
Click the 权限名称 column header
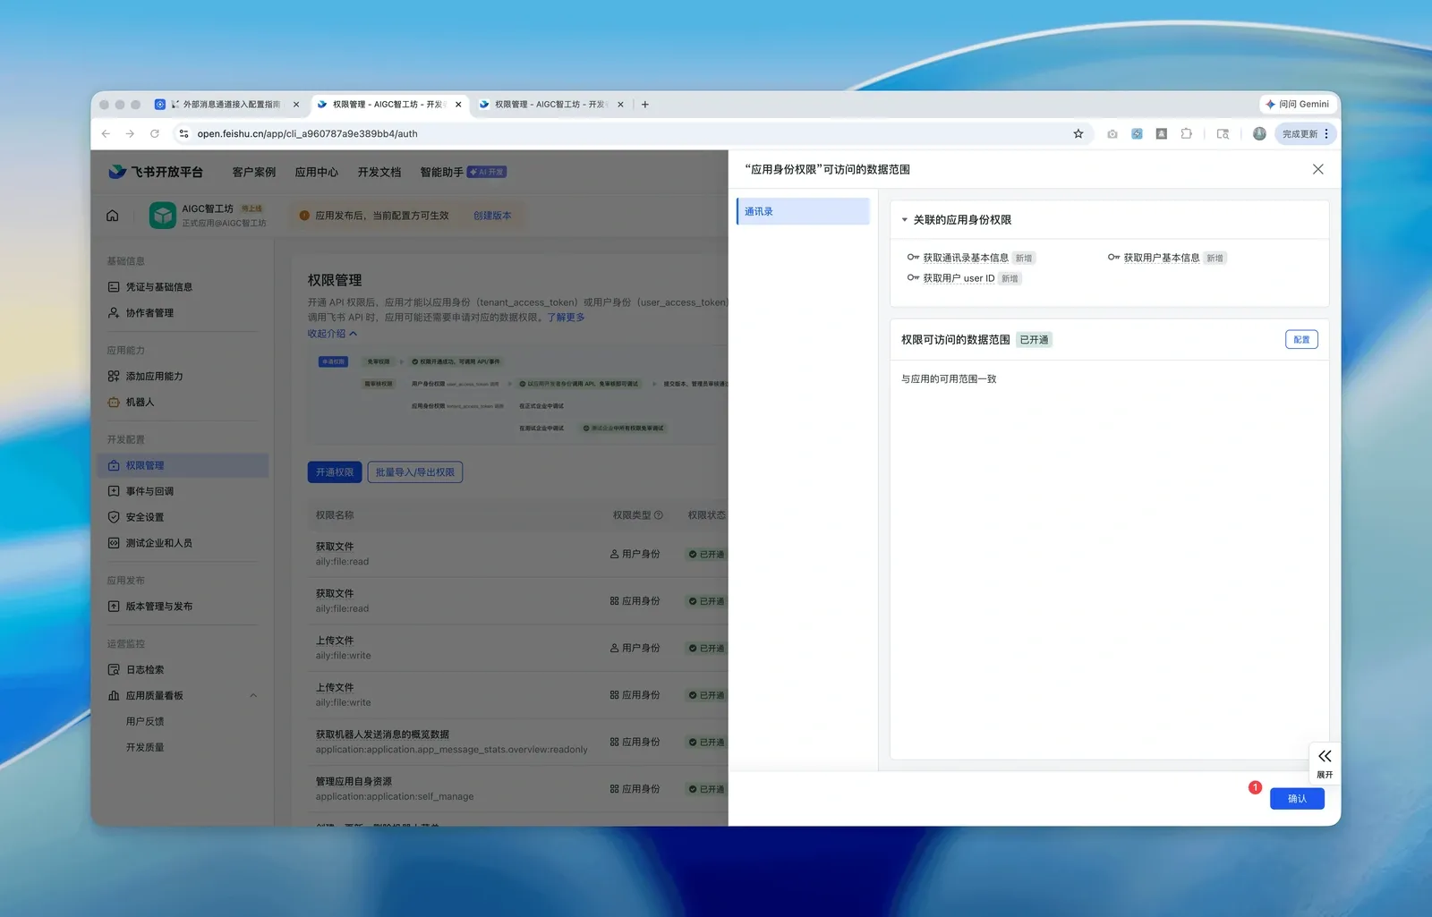pyautogui.click(x=335, y=515)
